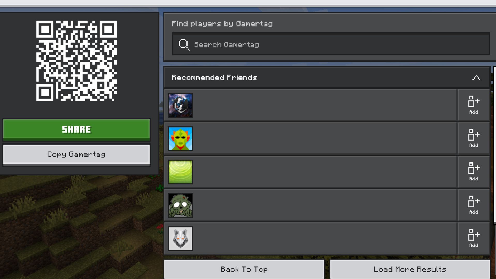
Task: Click the SHARE button
Action: tap(76, 129)
